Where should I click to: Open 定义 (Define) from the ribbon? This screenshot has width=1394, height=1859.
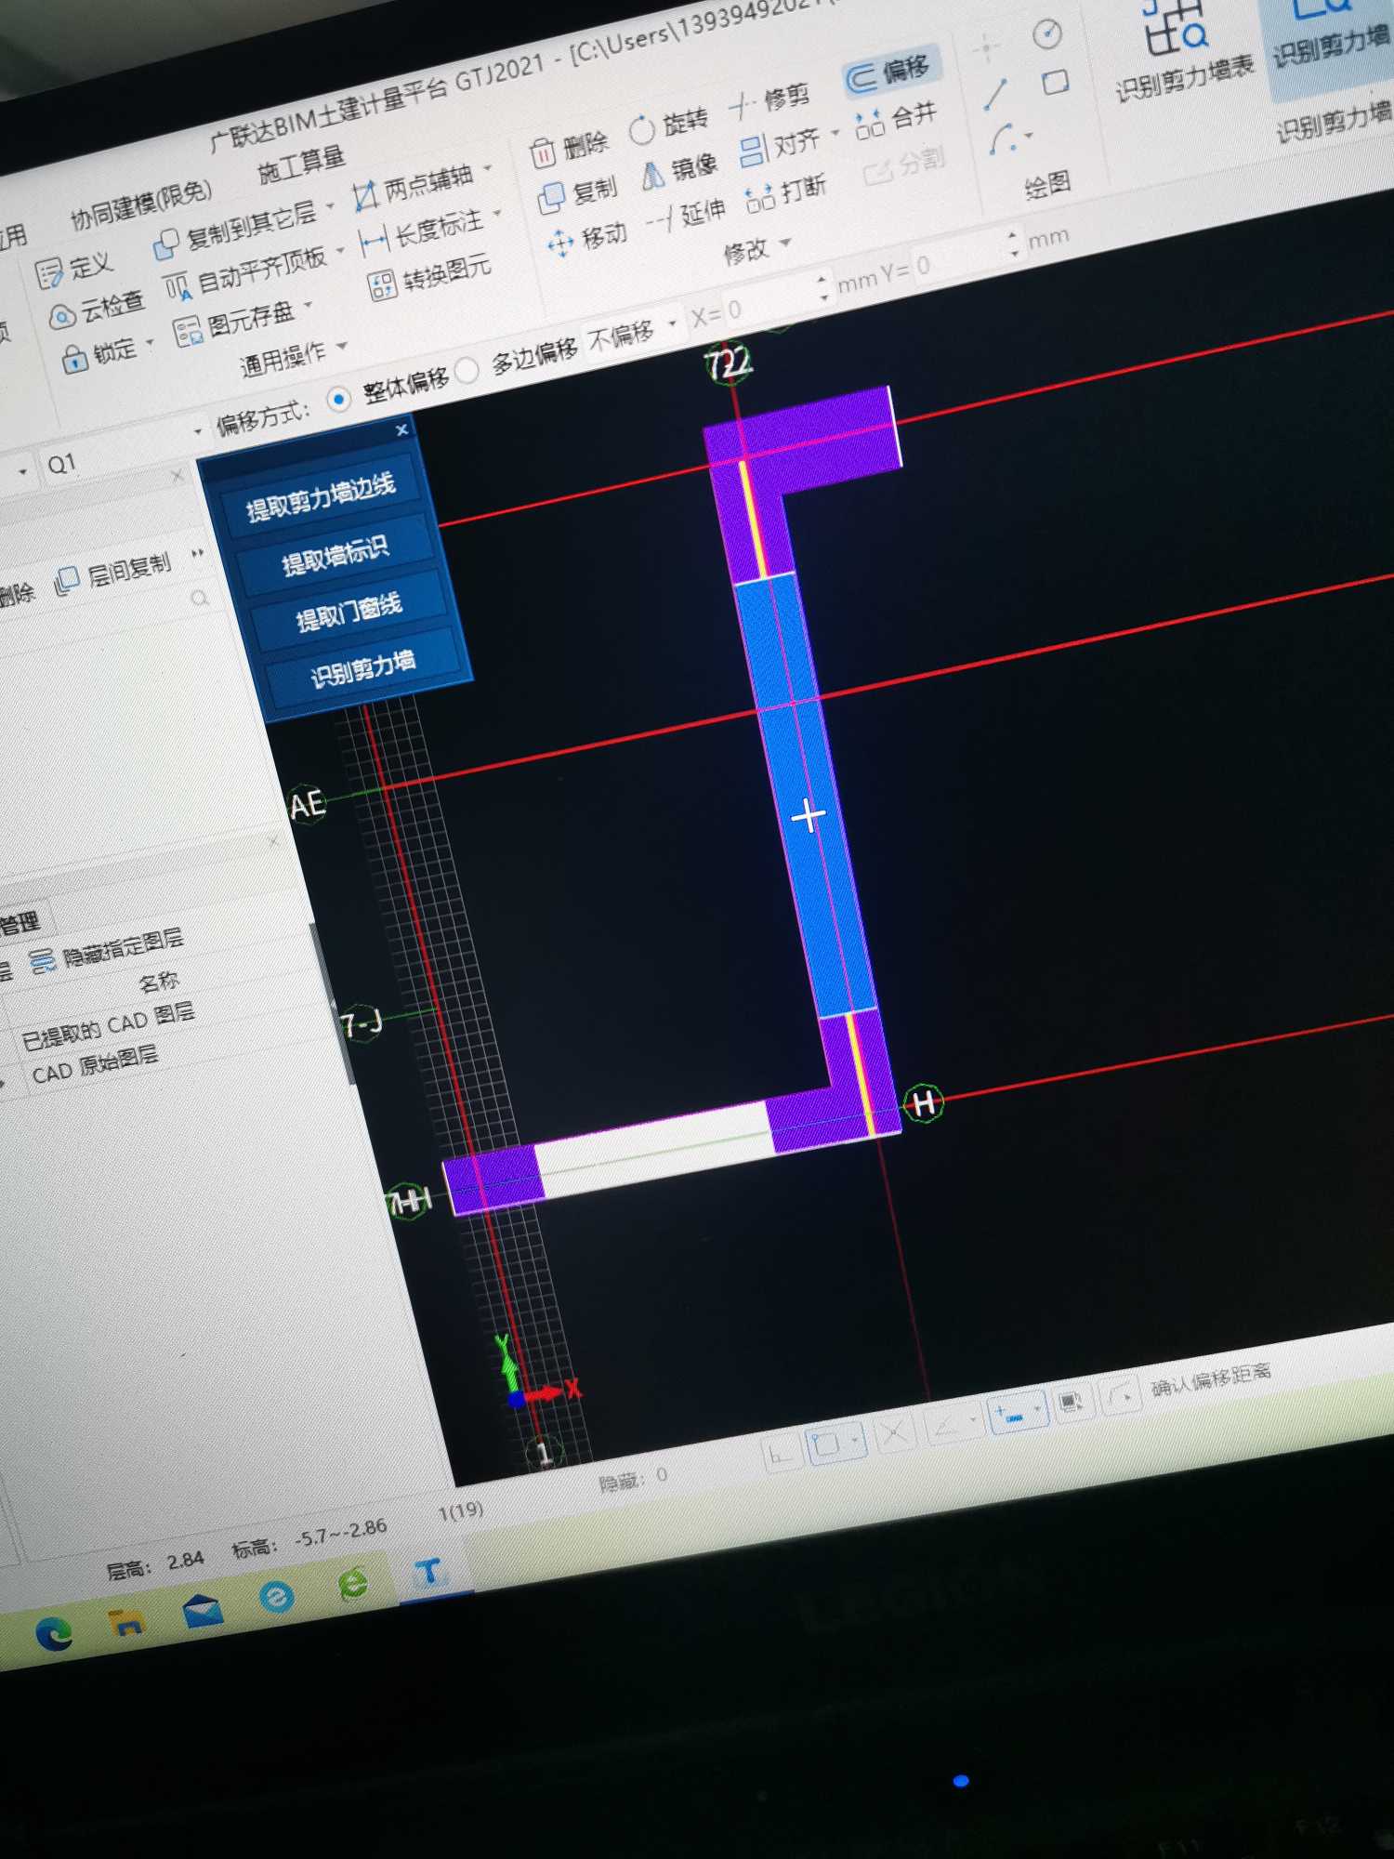click(74, 270)
